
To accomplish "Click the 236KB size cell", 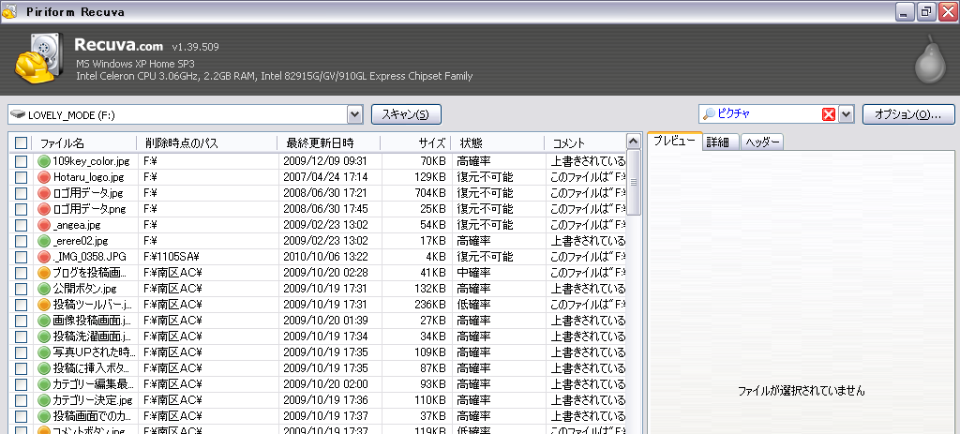I will (x=429, y=305).
